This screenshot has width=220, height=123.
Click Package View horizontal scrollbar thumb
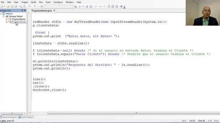12,113
